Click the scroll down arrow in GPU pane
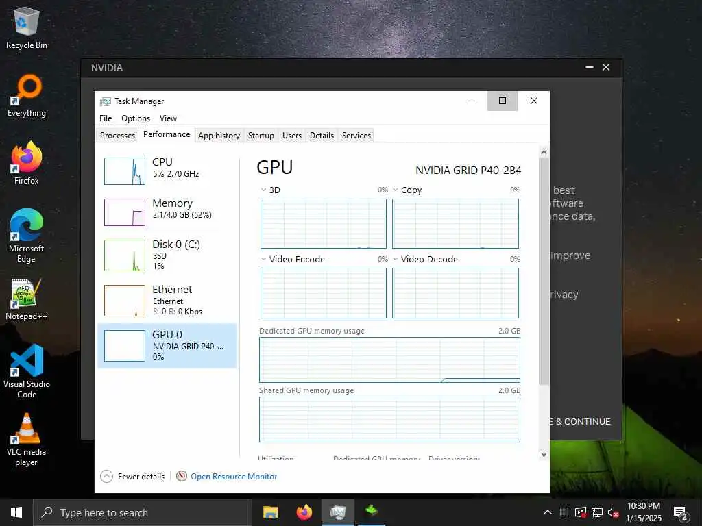 (544, 455)
